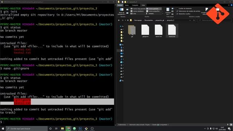The width and height of the screenshot is (233, 131).
Task: Choose Iconos muy grandes layout
Action: click(138, 9)
